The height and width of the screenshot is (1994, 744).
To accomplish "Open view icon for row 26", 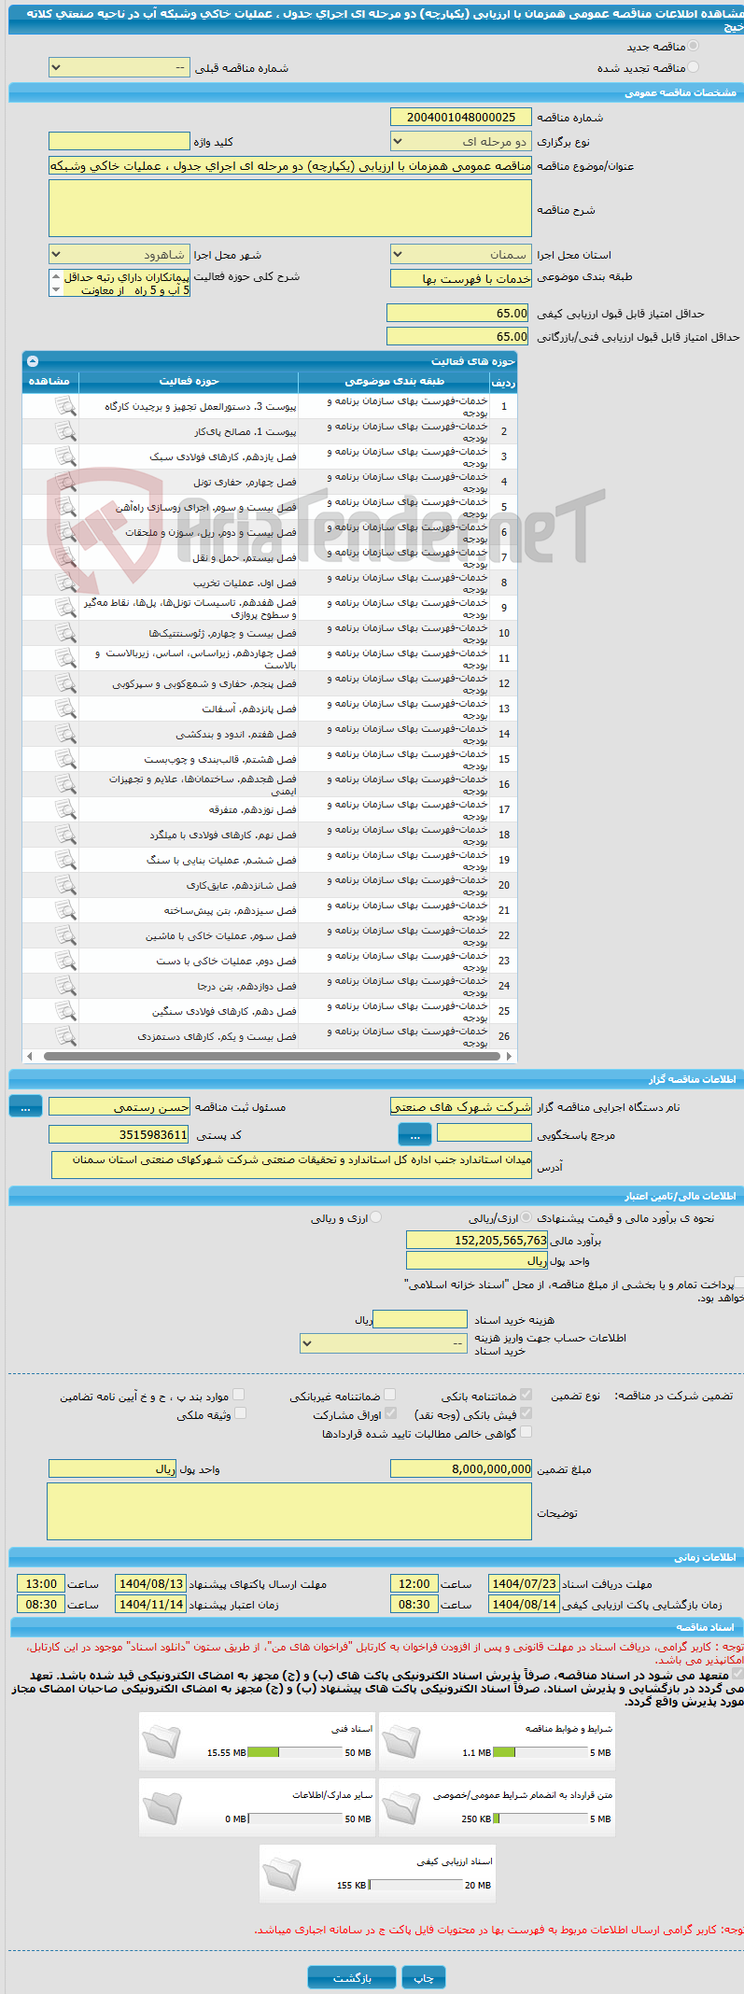I will (x=64, y=1036).
